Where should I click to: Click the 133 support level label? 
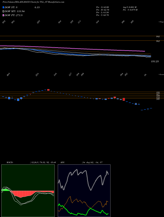[158, 92]
